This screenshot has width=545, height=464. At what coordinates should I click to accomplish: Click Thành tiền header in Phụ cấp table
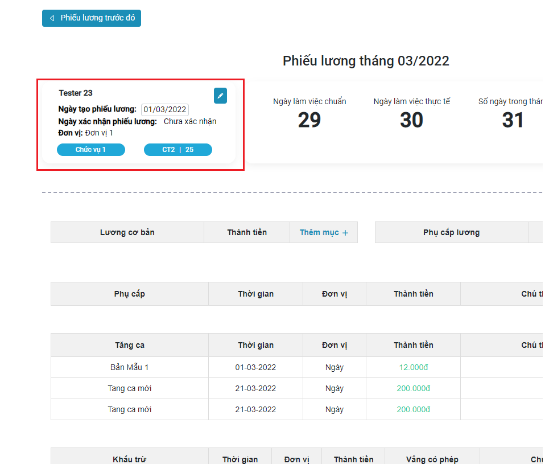tap(413, 294)
